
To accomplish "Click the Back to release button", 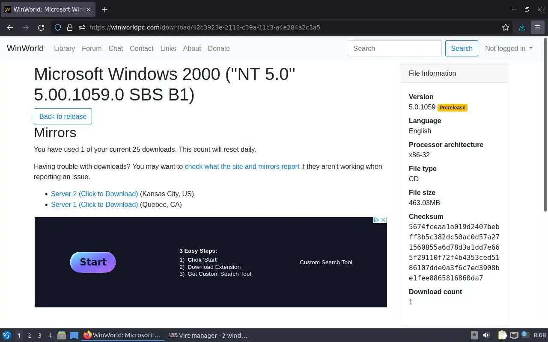I will 63,116.
